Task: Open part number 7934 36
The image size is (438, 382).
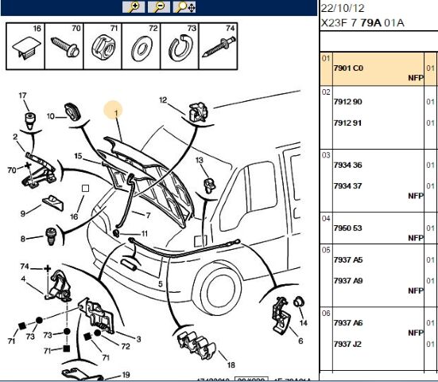Action: [x=347, y=165]
